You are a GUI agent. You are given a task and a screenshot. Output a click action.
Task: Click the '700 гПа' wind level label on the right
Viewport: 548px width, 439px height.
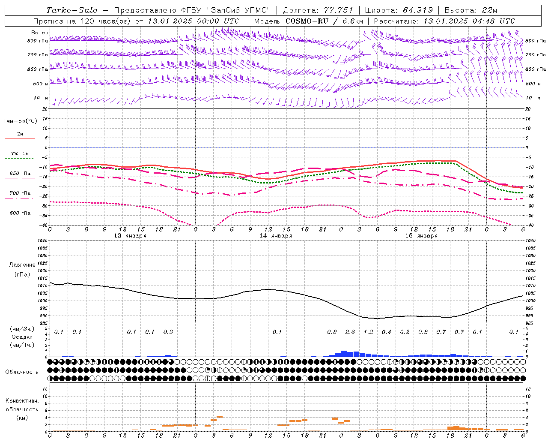click(x=536, y=55)
